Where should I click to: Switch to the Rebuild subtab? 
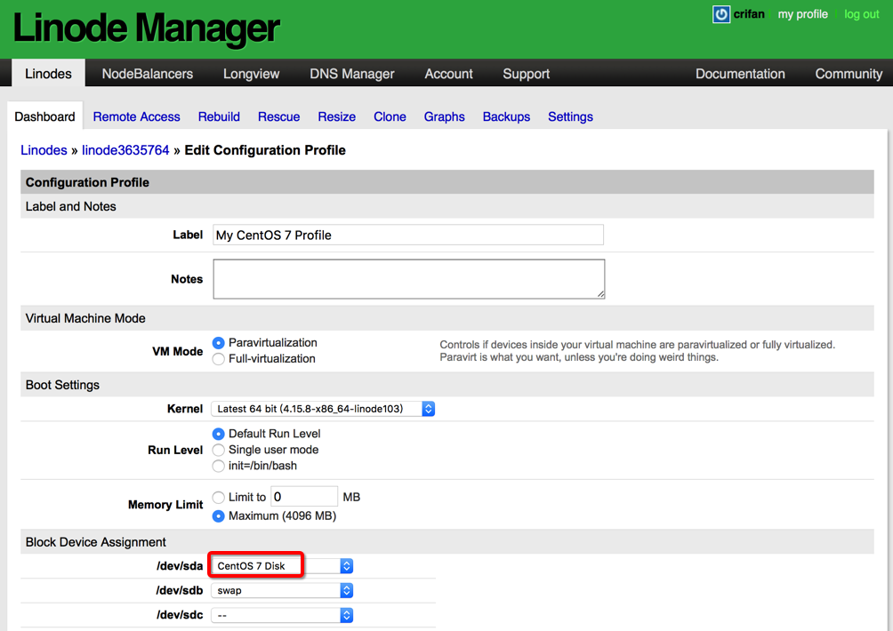pos(219,116)
